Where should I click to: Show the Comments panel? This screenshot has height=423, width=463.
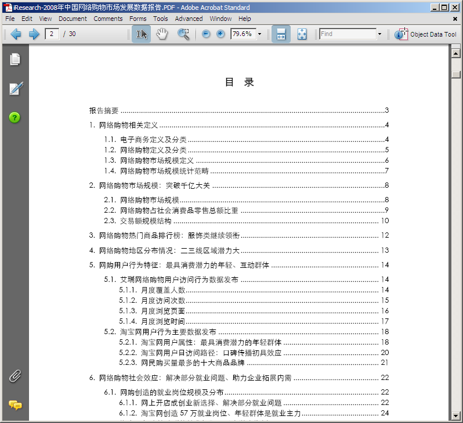(15, 405)
